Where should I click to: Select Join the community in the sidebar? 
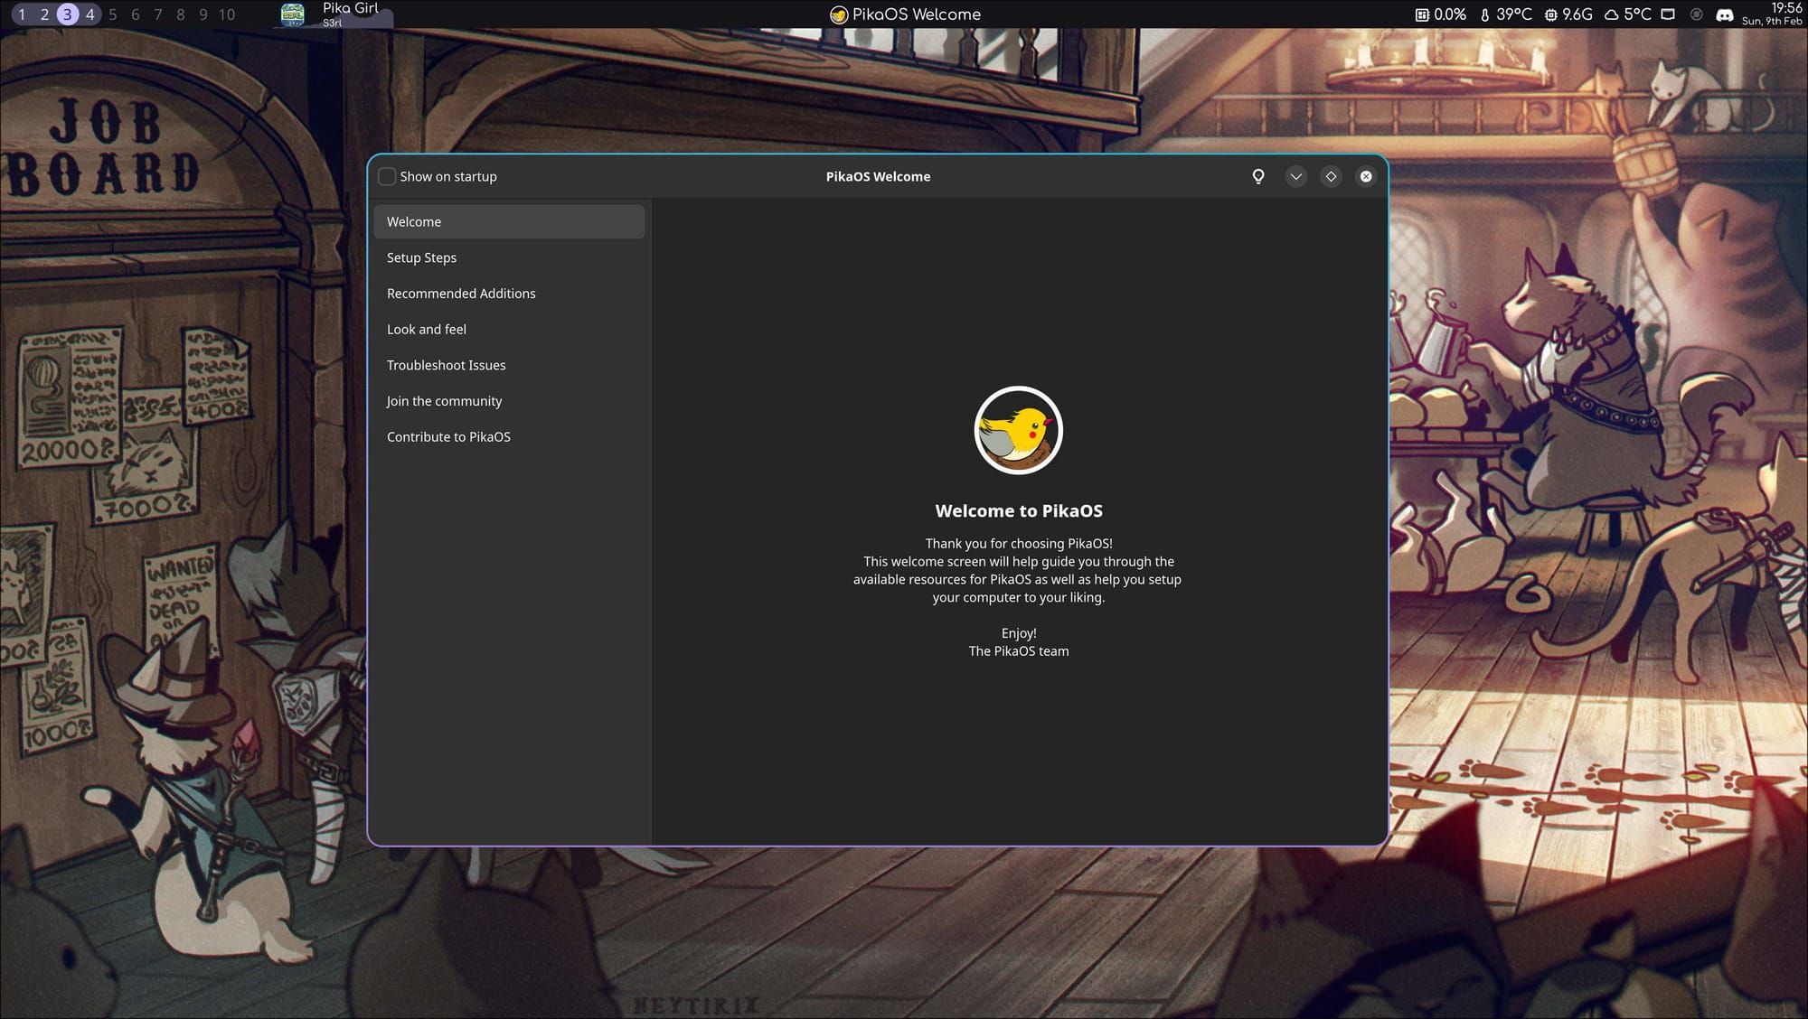click(445, 400)
